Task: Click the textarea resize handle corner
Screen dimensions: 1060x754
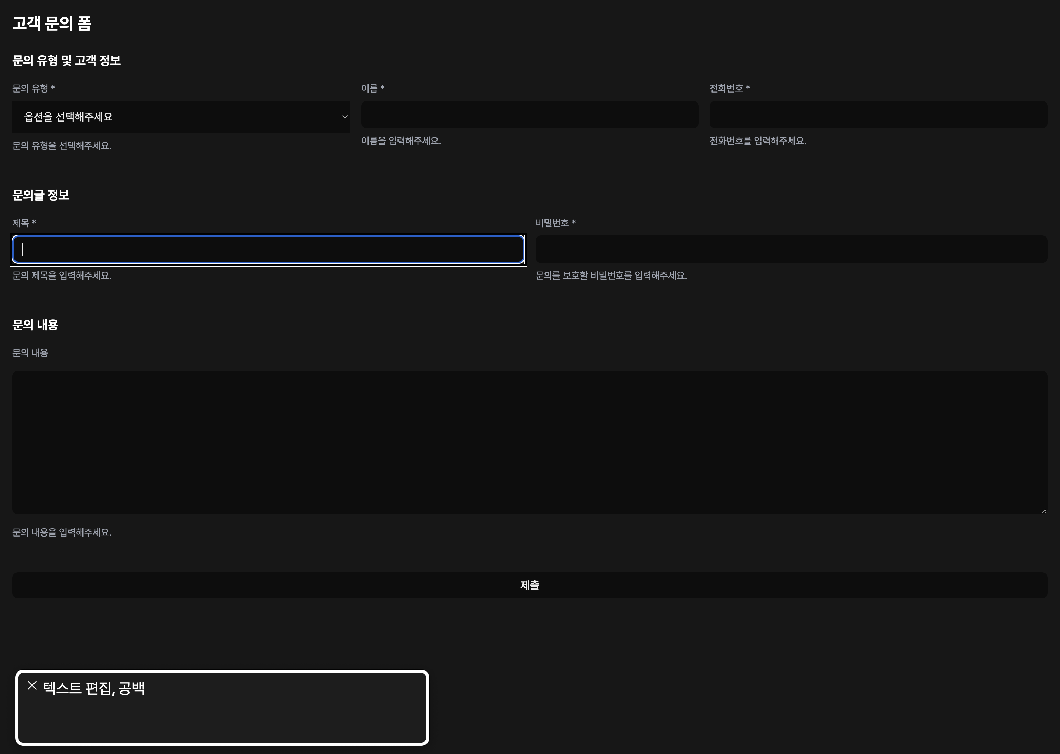Action: [x=1043, y=511]
